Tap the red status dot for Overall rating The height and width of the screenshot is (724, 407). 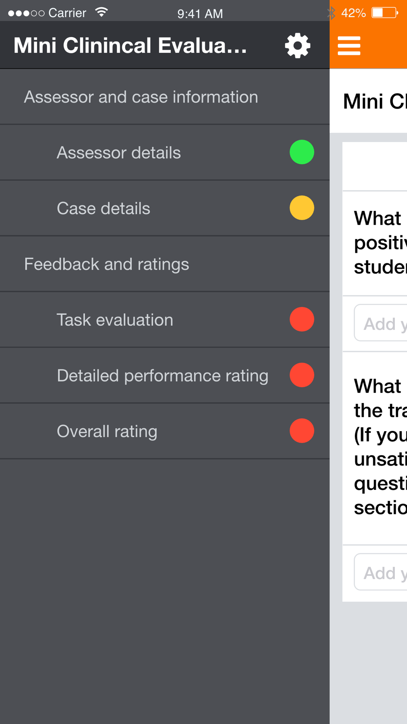pos(302,431)
